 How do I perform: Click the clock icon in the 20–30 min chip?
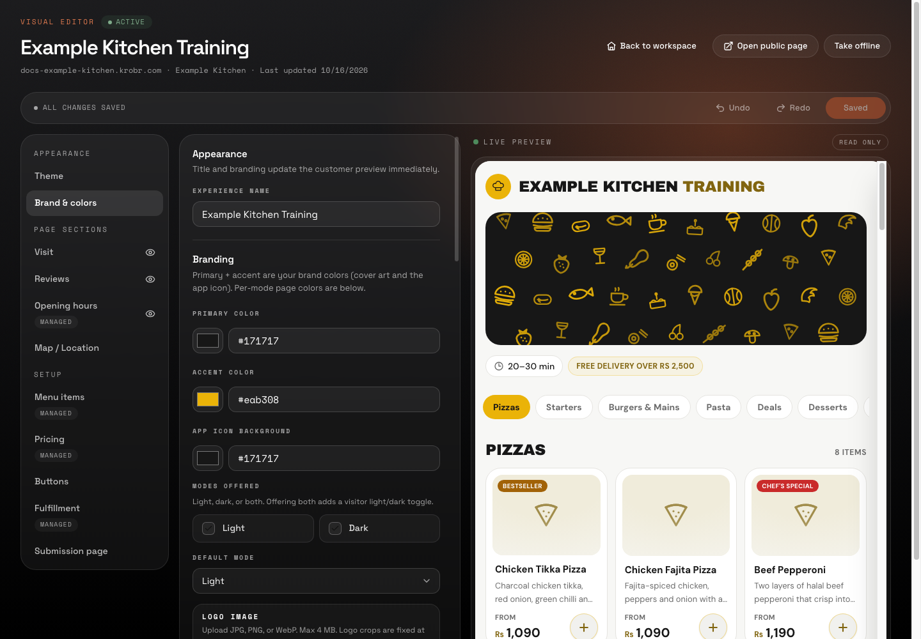click(499, 366)
